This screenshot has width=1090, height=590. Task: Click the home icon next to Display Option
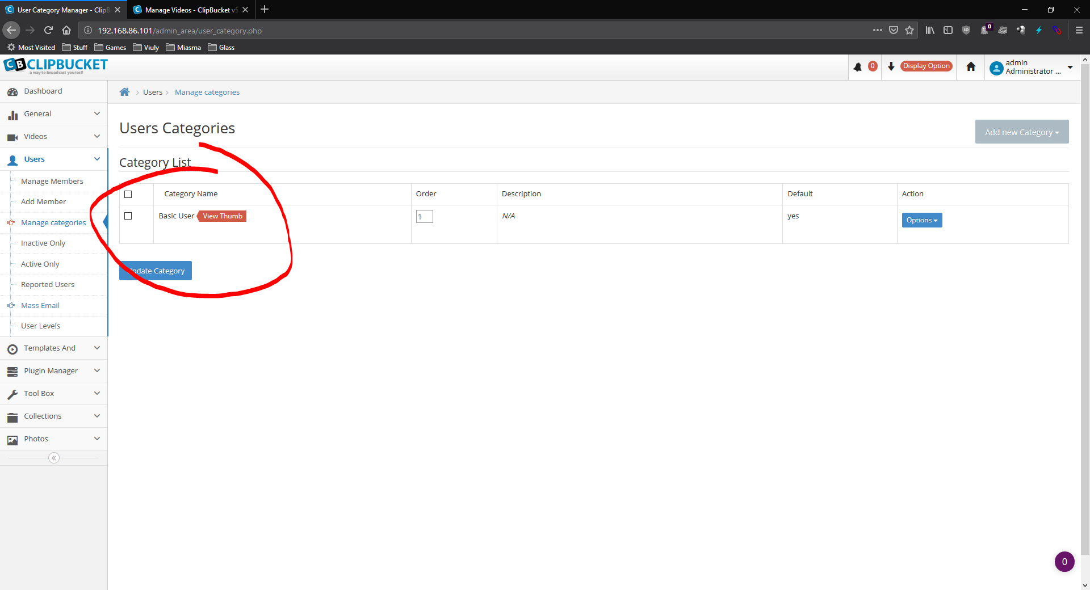[970, 67]
